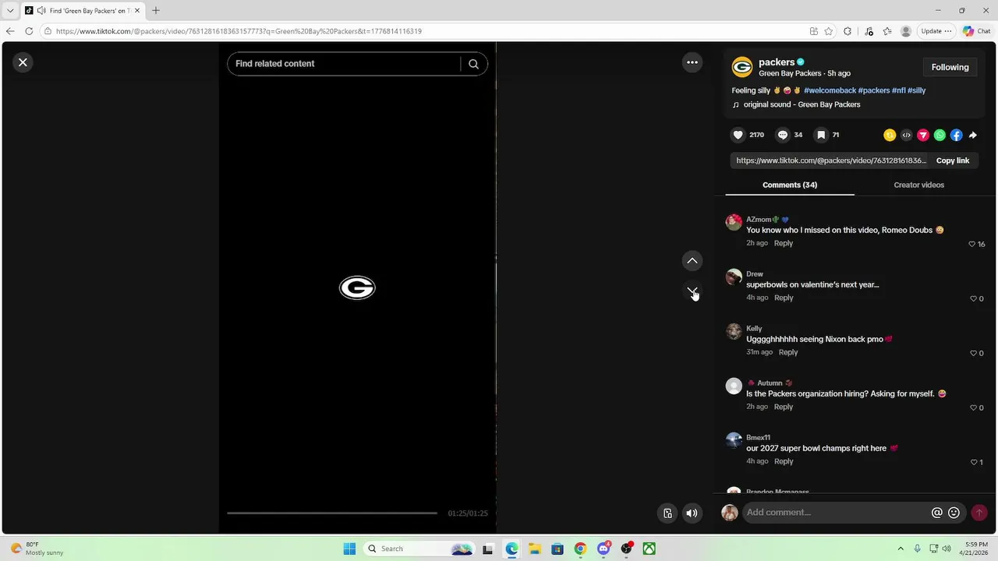The image size is (998, 561).
Task: Like AZmom's comment about Romeo Doubs
Action: tap(971, 244)
